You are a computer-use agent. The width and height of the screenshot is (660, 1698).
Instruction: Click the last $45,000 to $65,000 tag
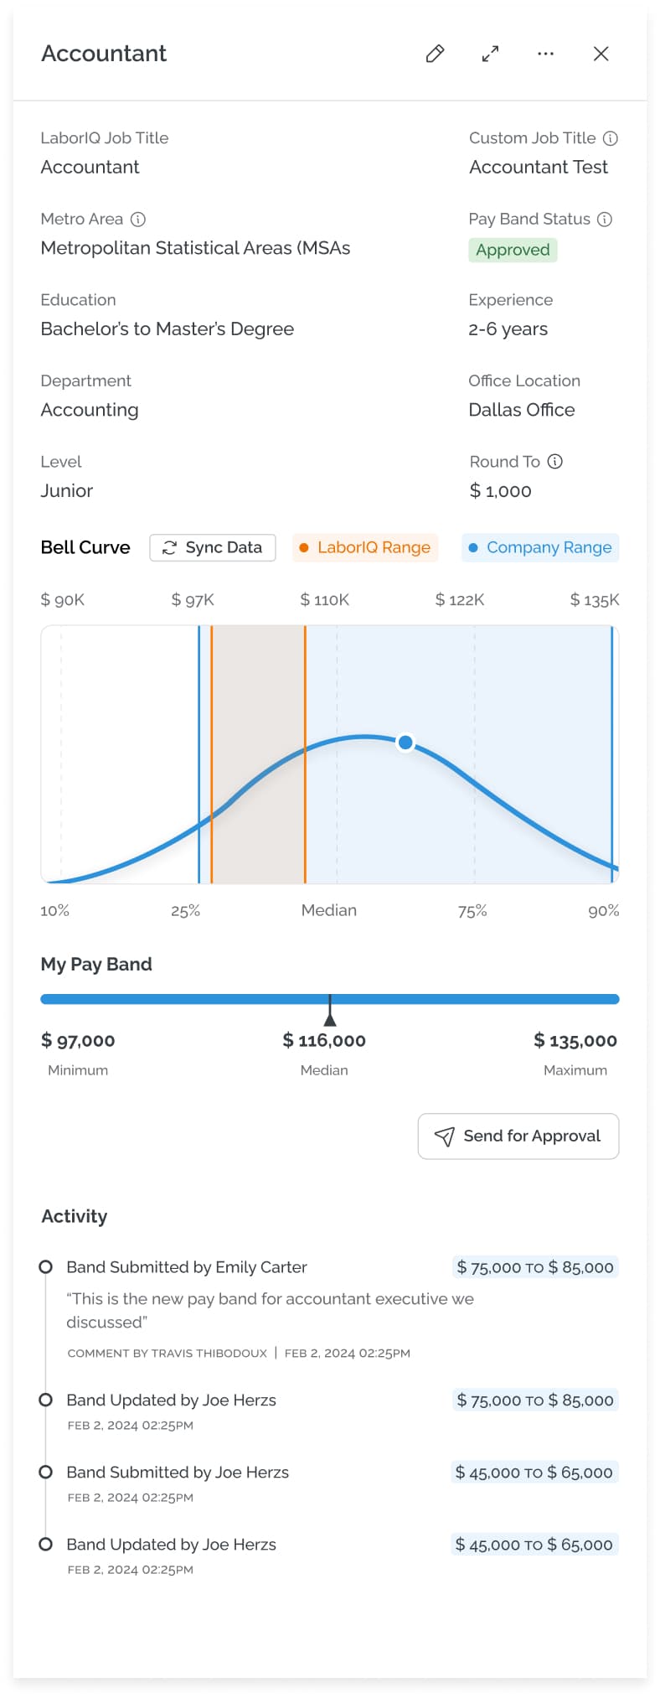[534, 1544]
